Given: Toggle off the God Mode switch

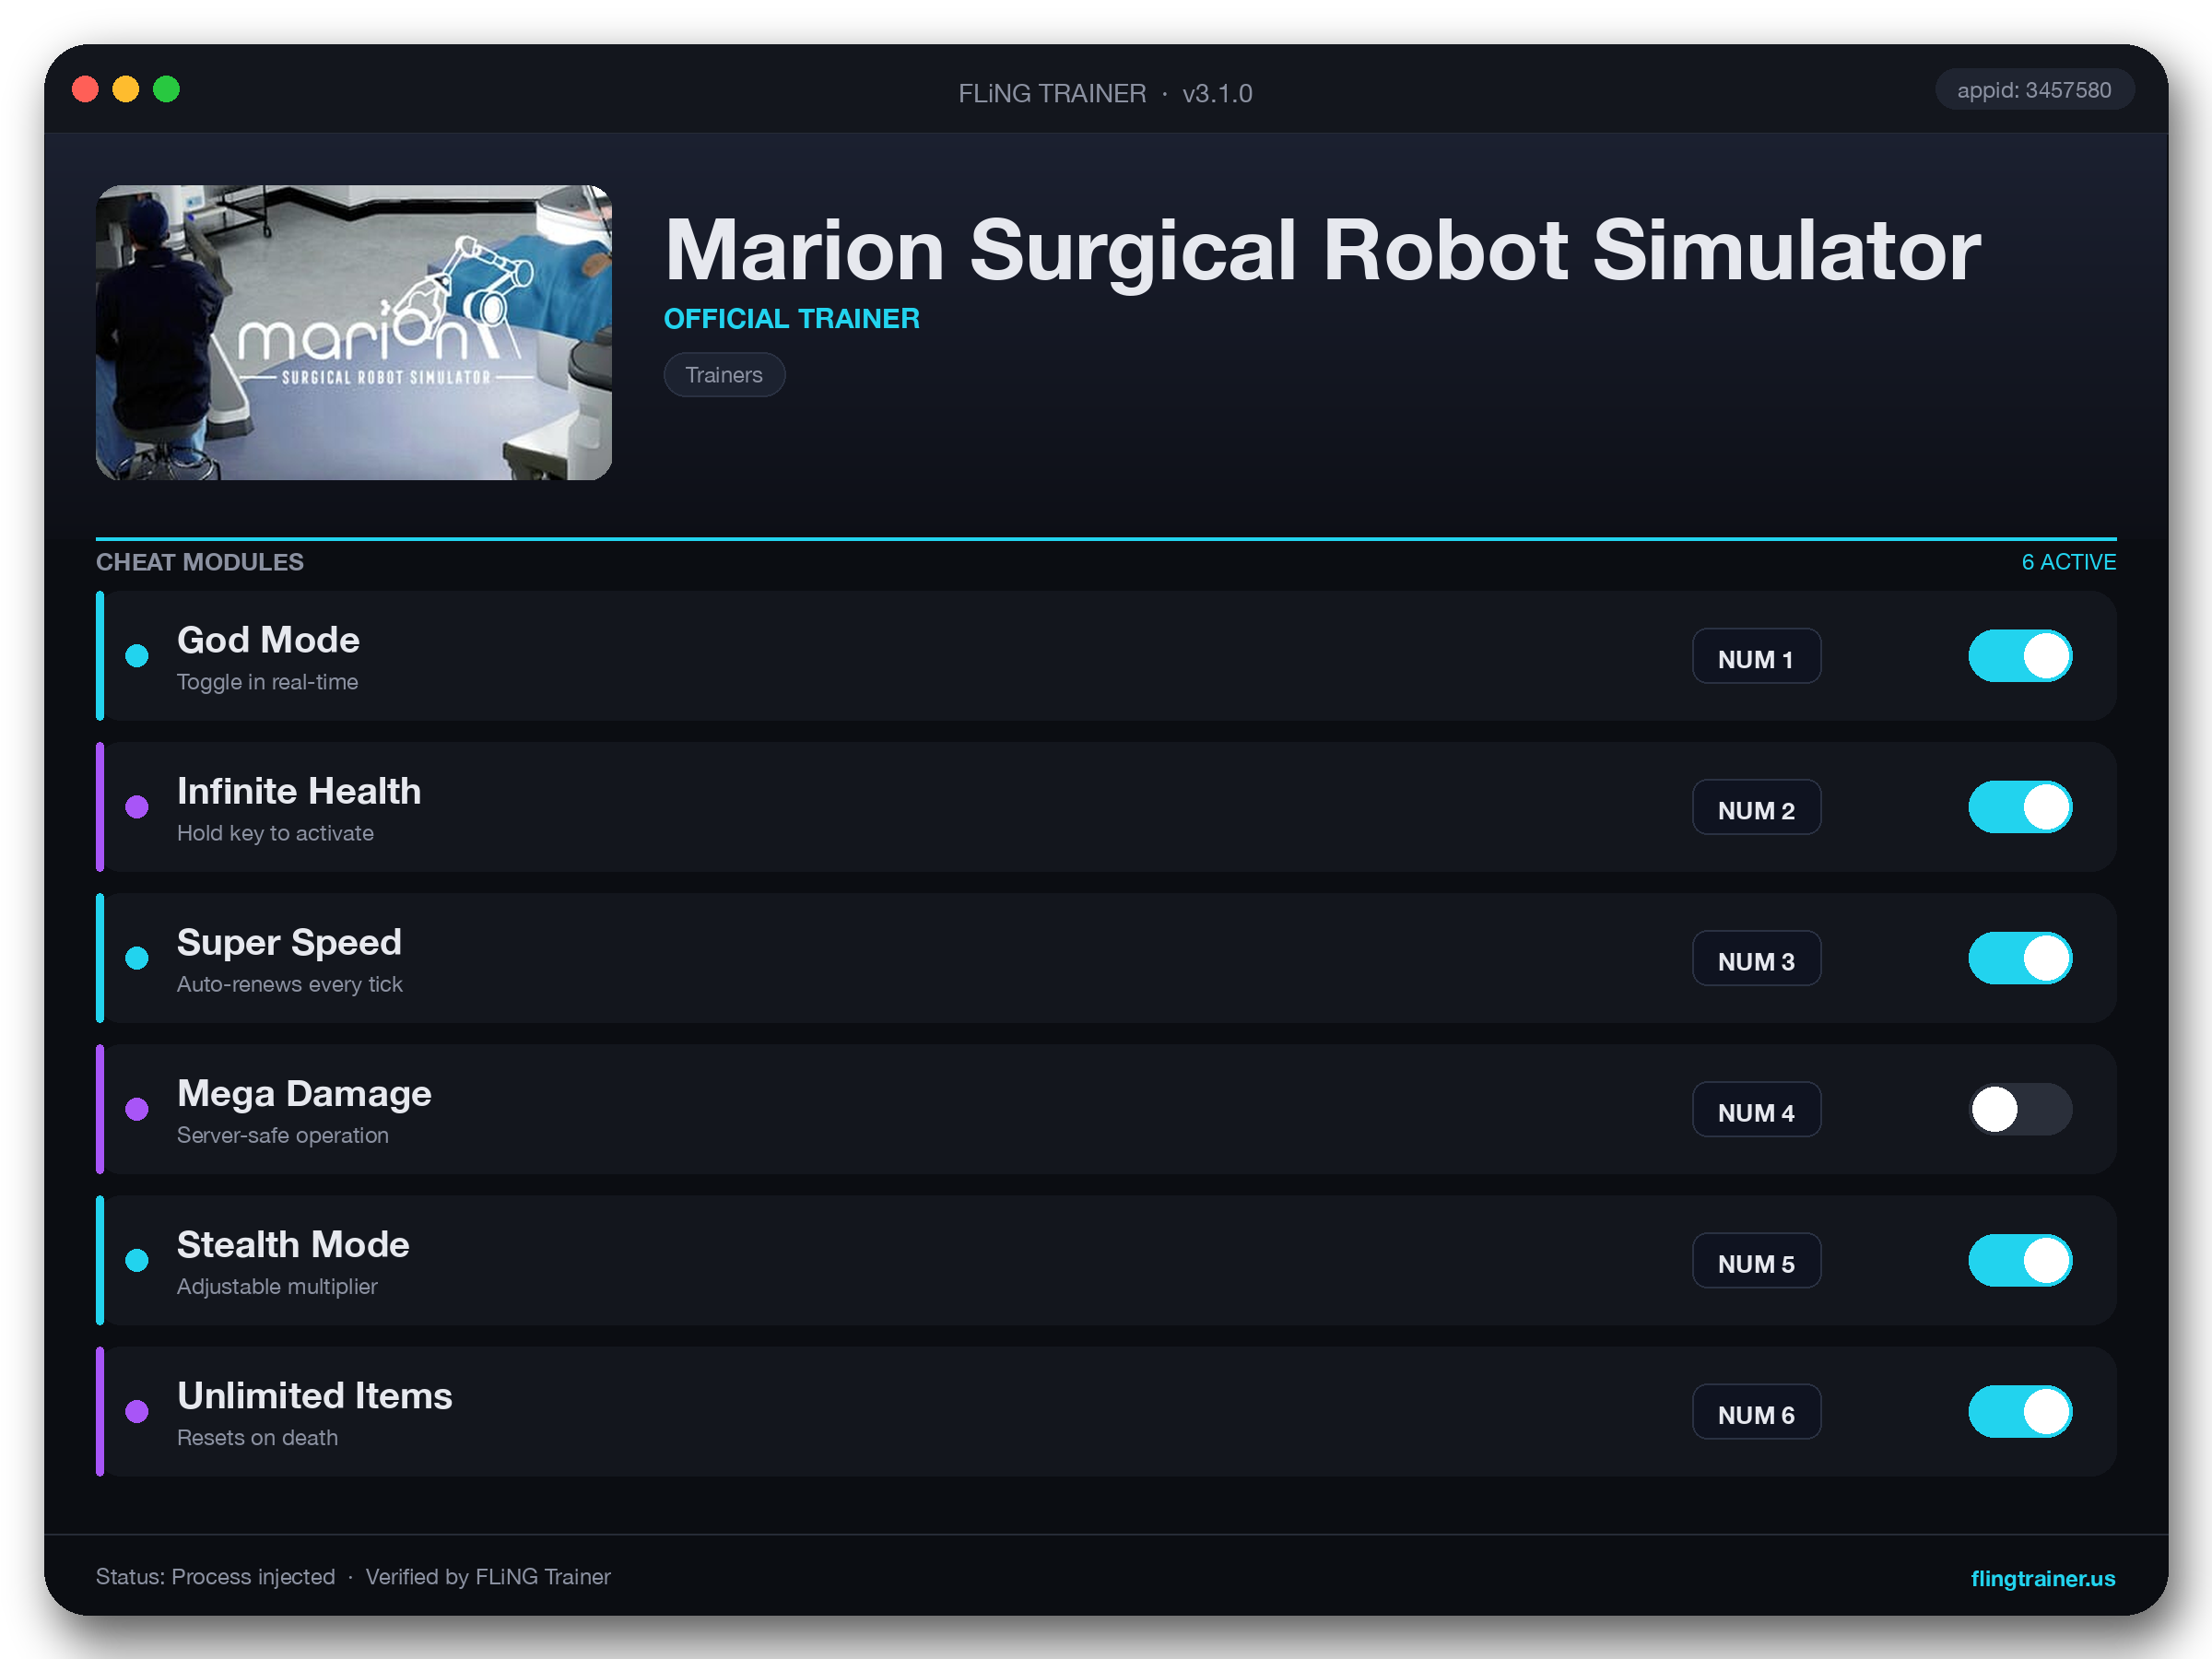Looking at the screenshot, I should 2020,656.
